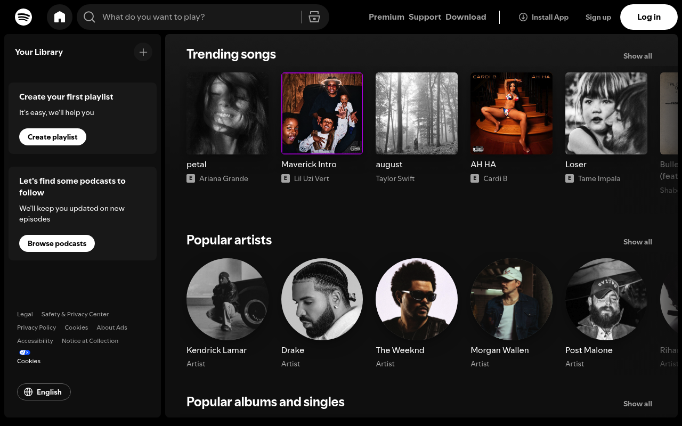This screenshot has height=426, width=682.
Task: Open the Loser album cover
Action: pyautogui.click(x=606, y=113)
